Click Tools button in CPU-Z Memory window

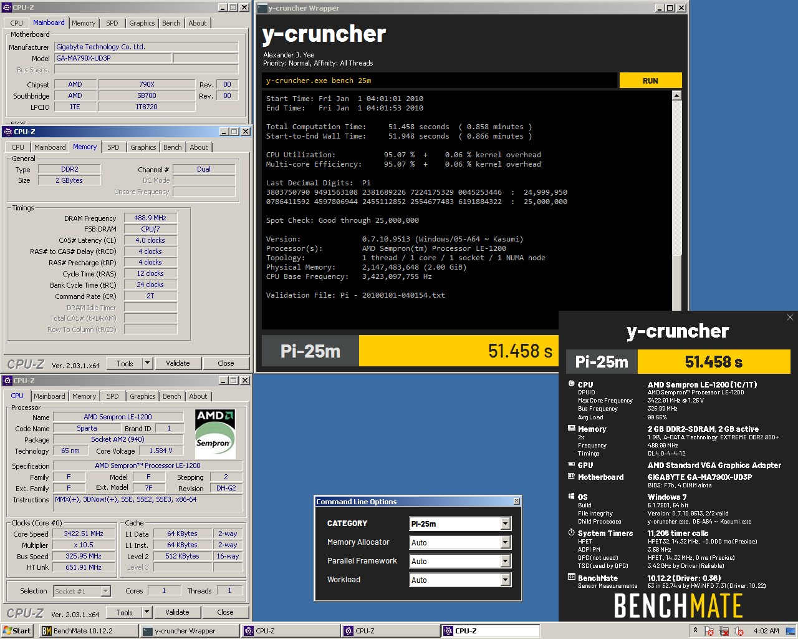pyautogui.click(x=125, y=363)
